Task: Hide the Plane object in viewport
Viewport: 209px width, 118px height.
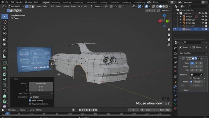Action: pos(202,29)
